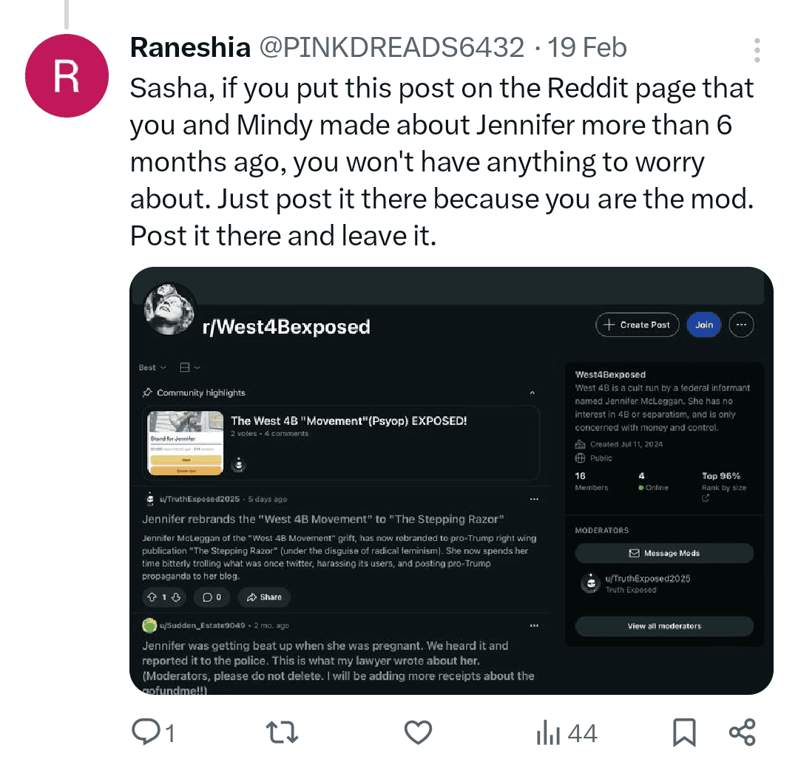Click the Message Mods button
The height and width of the screenshot is (768, 798).
664,553
